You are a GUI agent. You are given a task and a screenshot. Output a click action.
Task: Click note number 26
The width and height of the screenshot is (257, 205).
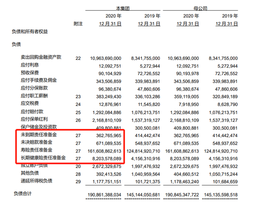point(78,120)
